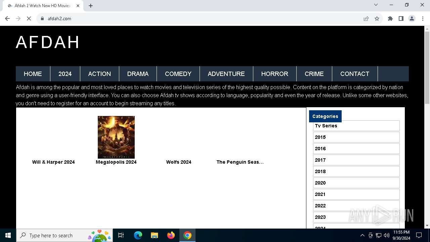Screen dimensions: 430x242
Task: Open Wolfs 2024 title link
Action: coord(179,162)
